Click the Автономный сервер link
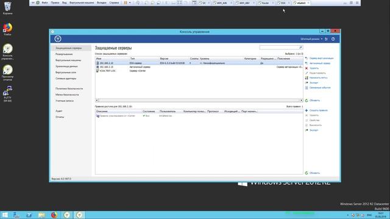The image size is (390, 219). 320,63
